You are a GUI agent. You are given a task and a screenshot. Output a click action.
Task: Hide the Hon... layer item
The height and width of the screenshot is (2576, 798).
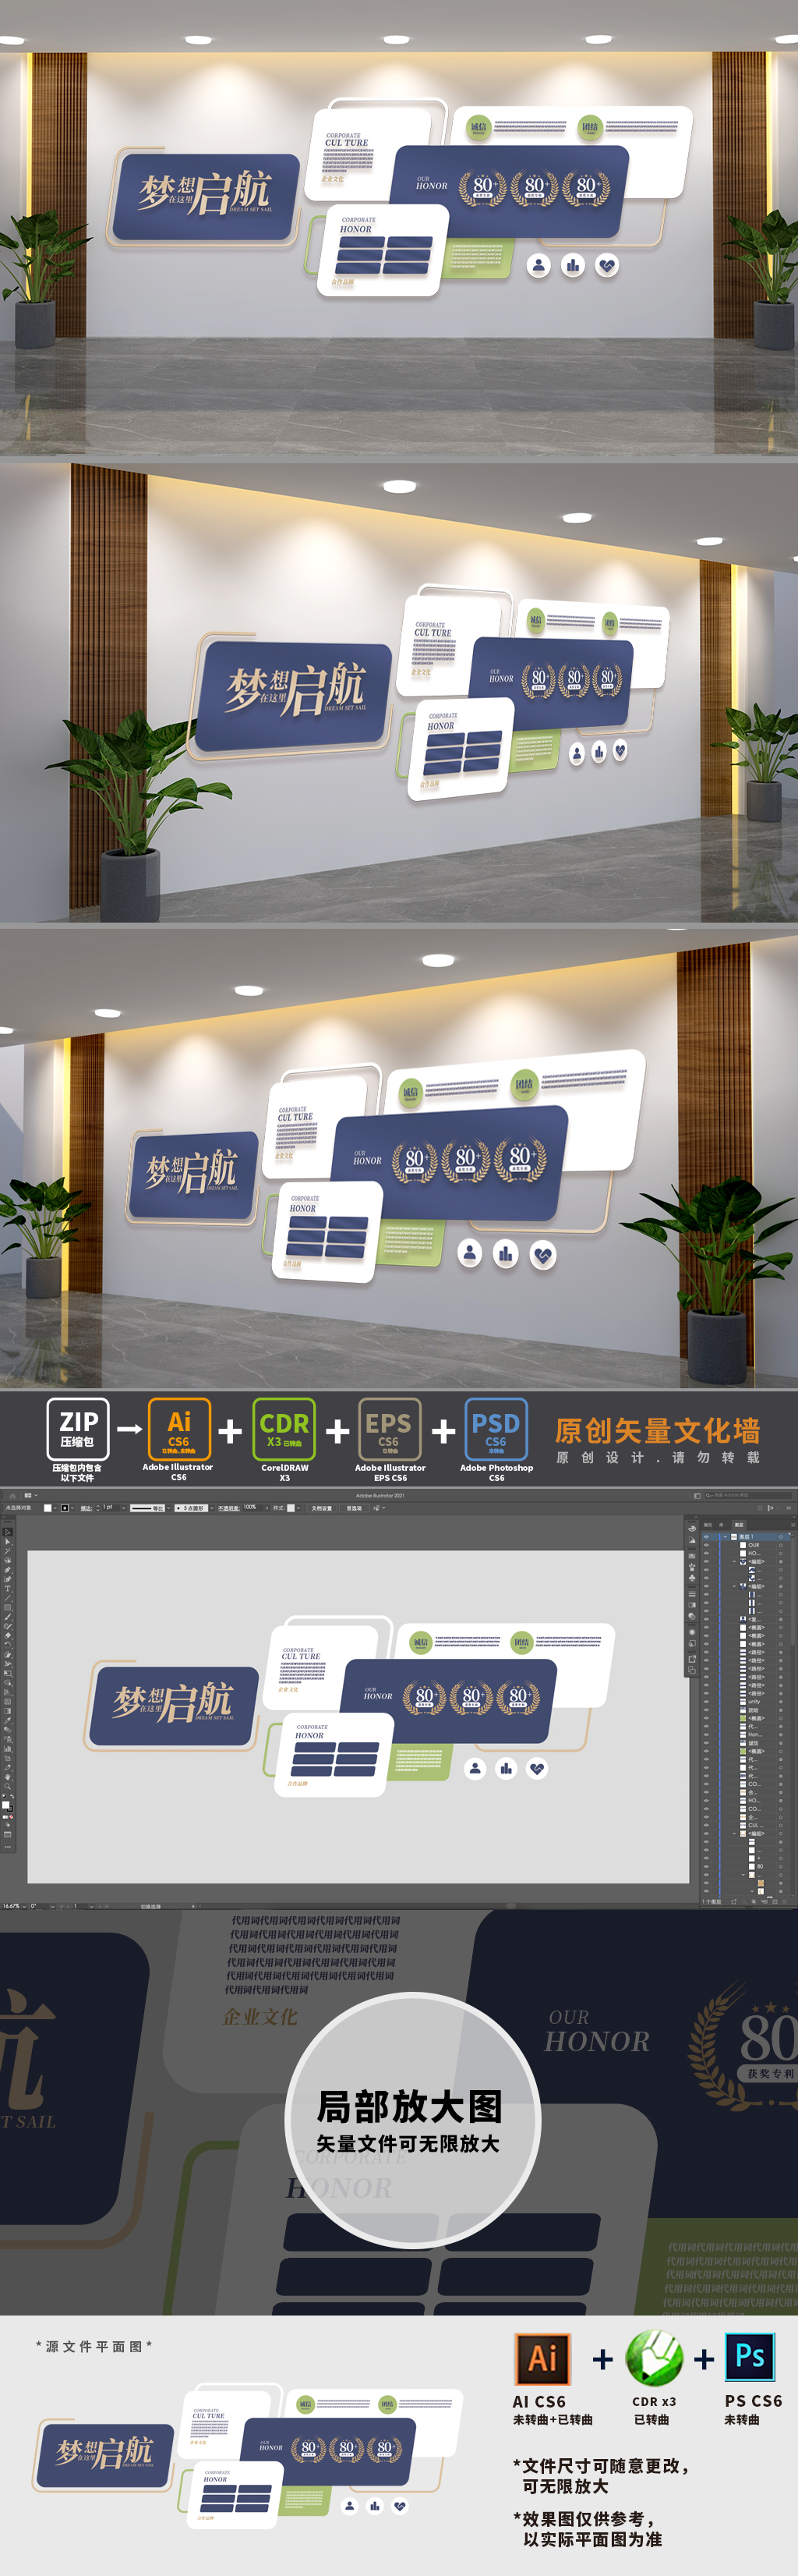[706, 1735]
